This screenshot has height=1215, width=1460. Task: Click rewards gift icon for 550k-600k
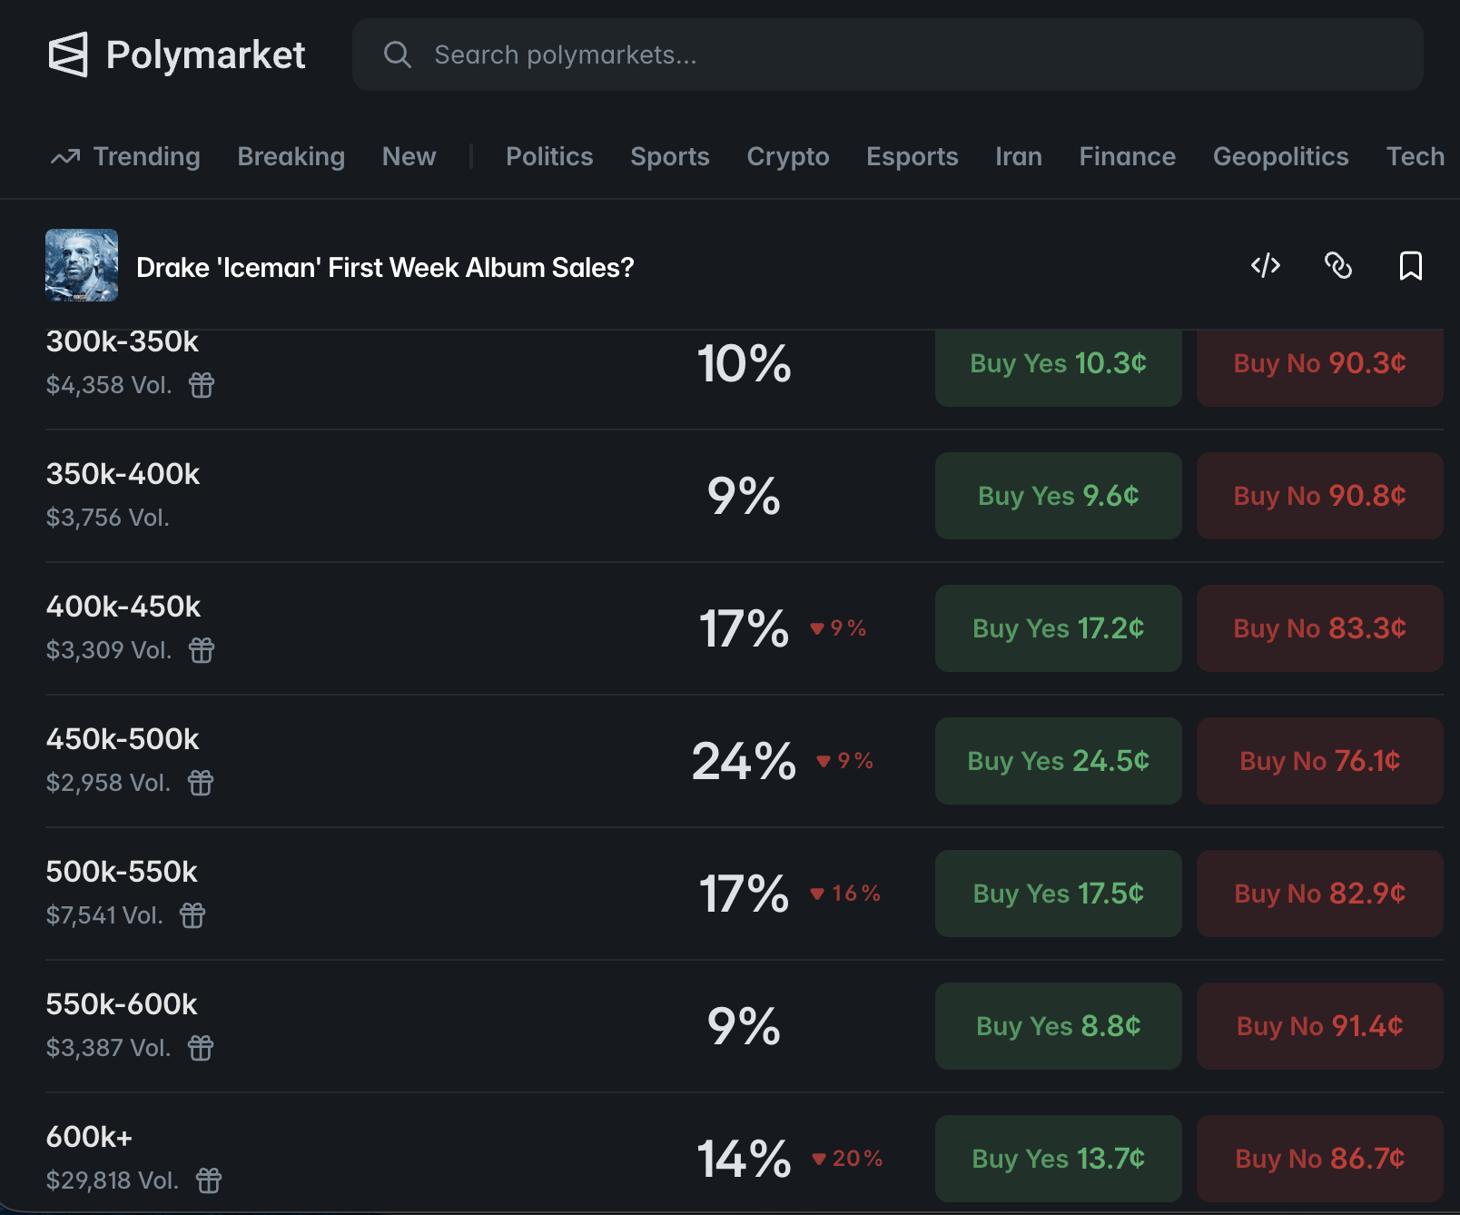pyautogui.click(x=201, y=1048)
